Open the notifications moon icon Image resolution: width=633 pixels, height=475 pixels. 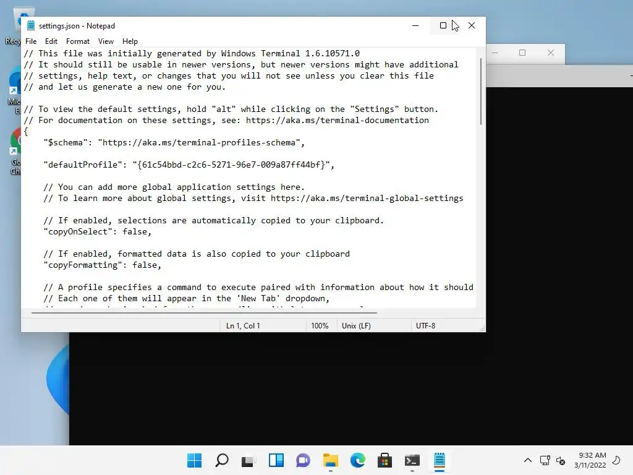[616, 460]
